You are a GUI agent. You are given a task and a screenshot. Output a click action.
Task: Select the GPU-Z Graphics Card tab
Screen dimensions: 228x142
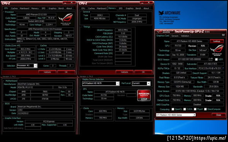click(x=163, y=36)
